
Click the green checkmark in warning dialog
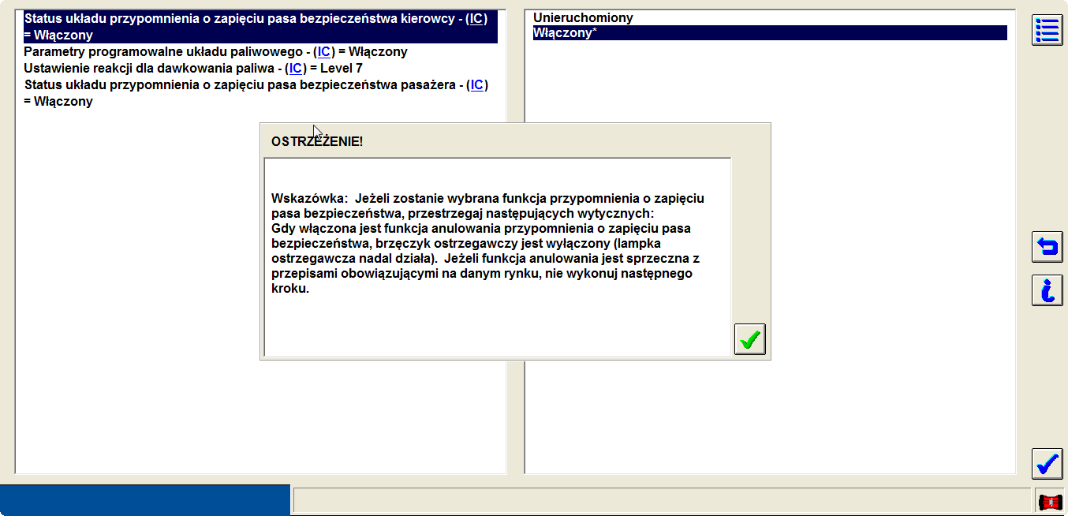coord(749,339)
